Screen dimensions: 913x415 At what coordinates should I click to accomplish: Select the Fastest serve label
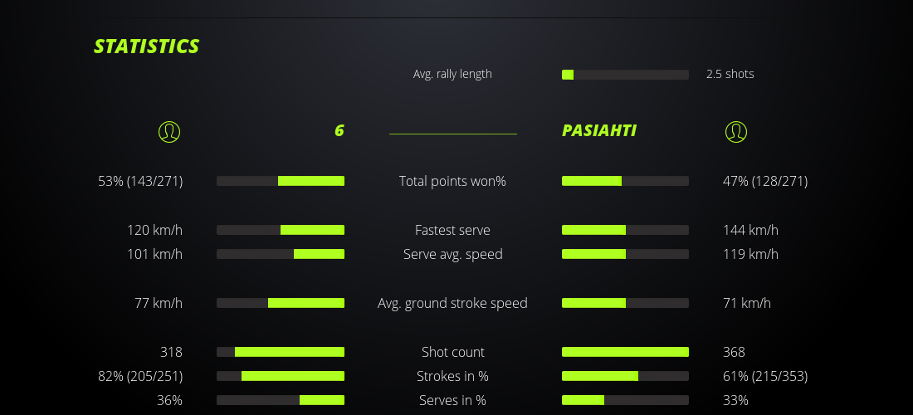pos(452,230)
